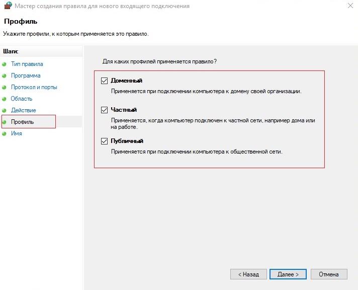Go to the Тип правила step
The width and height of the screenshot is (358, 290).
[x=27, y=64]
